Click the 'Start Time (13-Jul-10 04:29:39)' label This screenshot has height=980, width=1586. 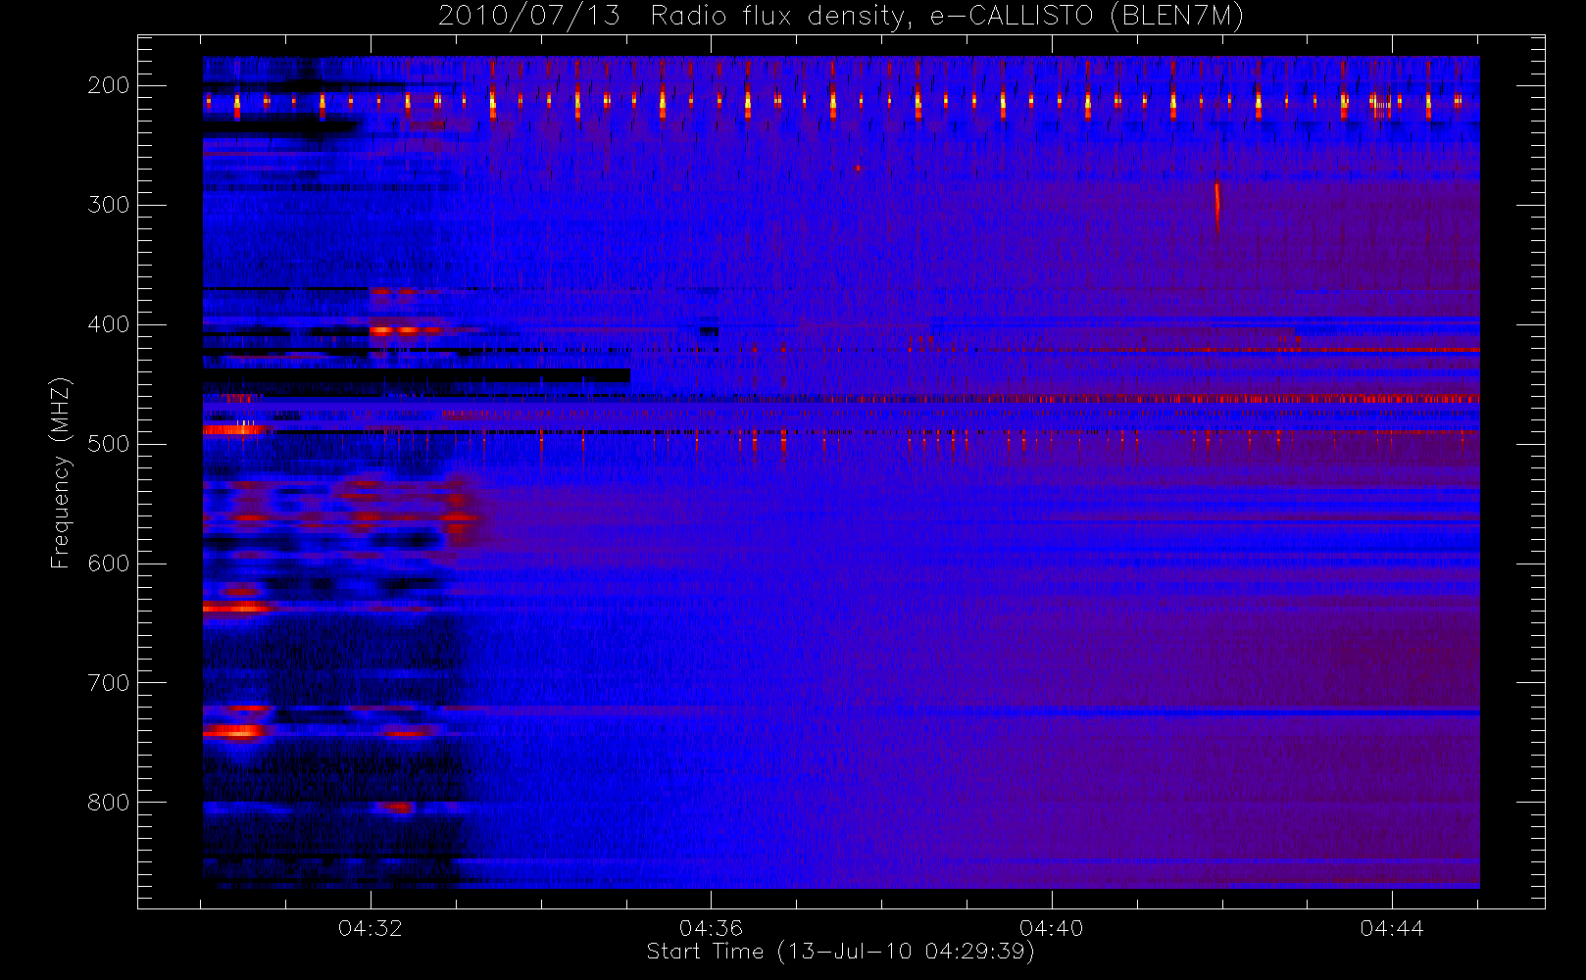pos(840,952)
